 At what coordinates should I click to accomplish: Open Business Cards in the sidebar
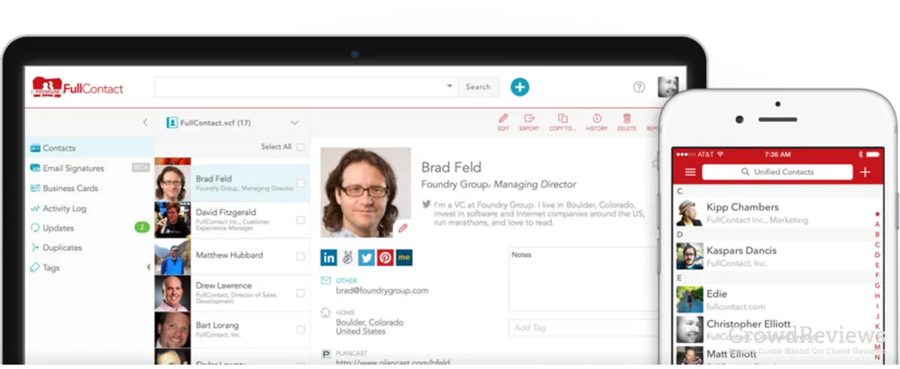[x=70, y=189]
